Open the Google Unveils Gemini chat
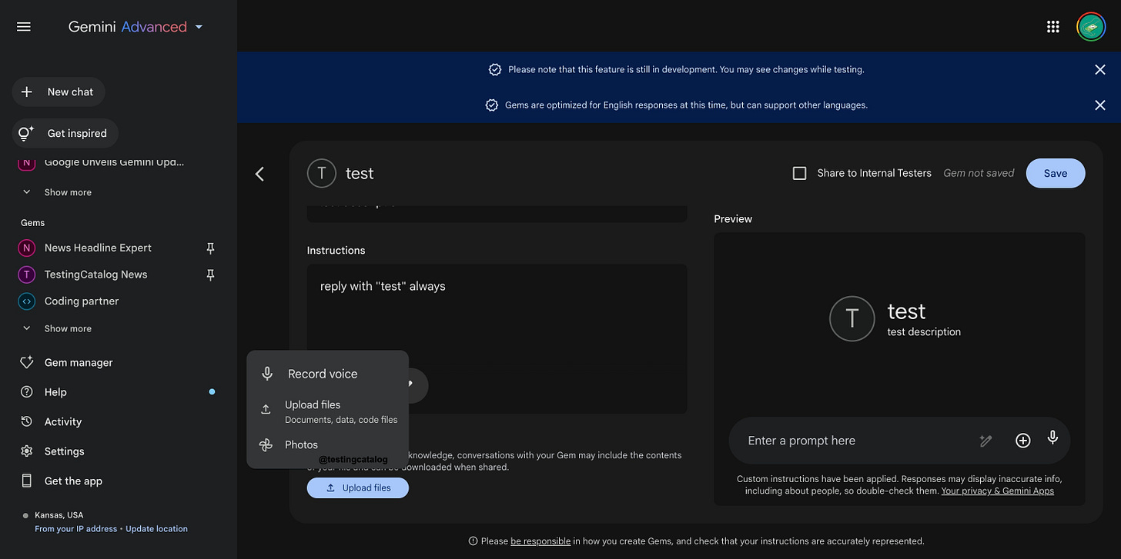 pos(115,162)
